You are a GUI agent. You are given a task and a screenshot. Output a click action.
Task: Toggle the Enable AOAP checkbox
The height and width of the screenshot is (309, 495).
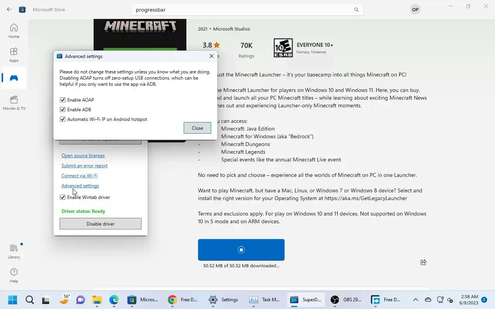pos(63,100)
